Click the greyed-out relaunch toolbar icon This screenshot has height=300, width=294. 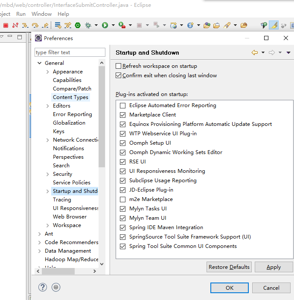(x=157, y=25)
